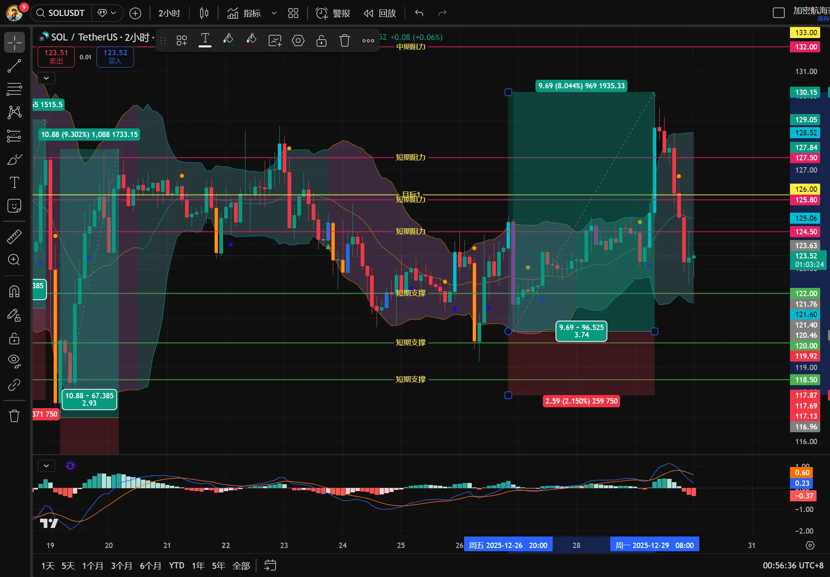Select the Fibonacci retracement tool
This screenshot has width=830, height=577.
coord(14,89)
